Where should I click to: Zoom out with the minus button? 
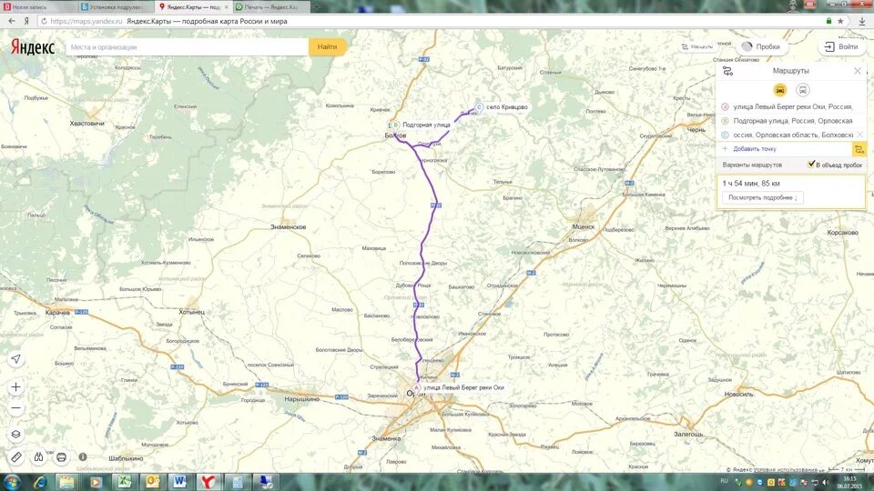[x=16, y=408]
